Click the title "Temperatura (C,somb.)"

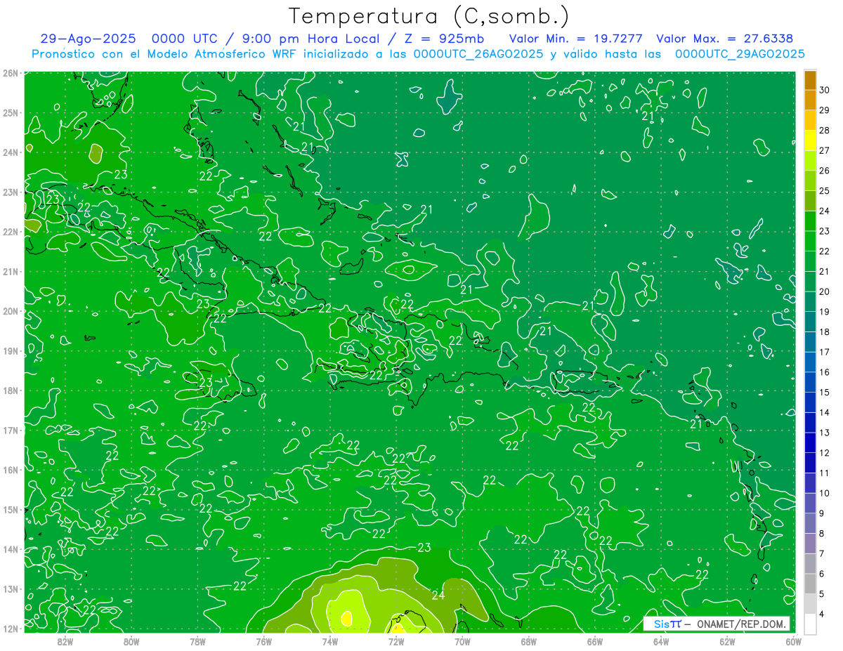[429, 15]
